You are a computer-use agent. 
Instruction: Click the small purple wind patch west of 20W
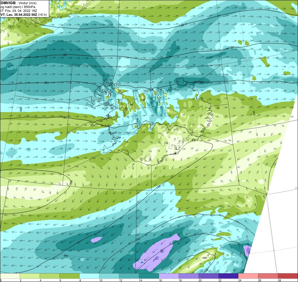coord(96,240)
